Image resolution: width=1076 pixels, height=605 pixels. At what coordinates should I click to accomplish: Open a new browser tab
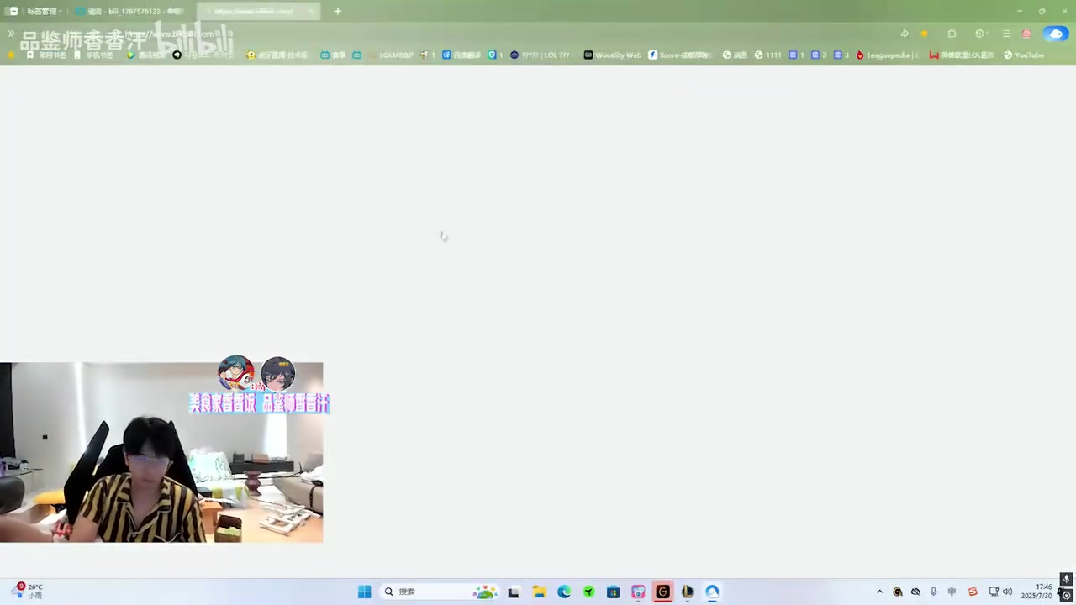[337, 11]
